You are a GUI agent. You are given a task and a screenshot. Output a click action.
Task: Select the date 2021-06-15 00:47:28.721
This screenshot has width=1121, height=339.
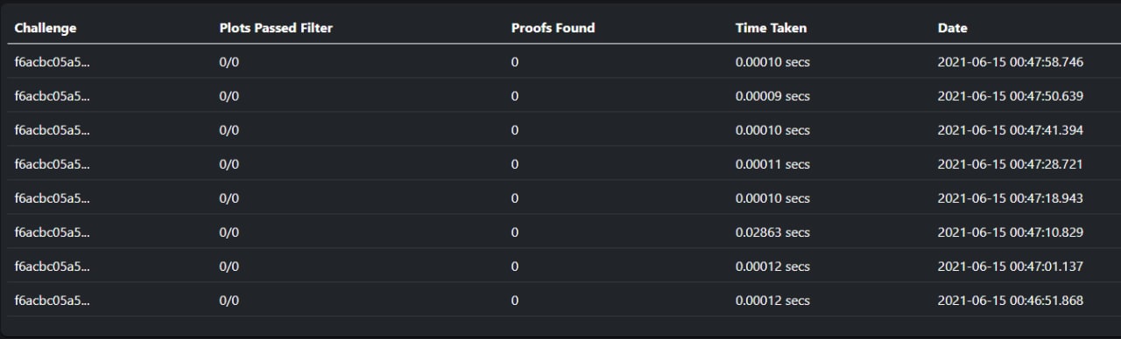point(1010,164)
